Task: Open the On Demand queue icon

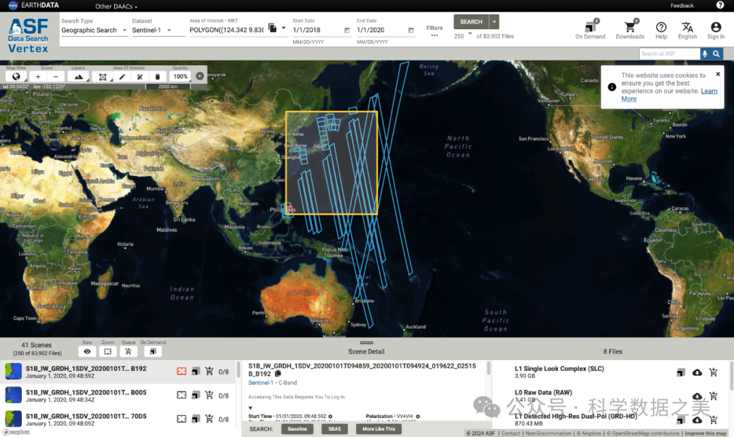Action: point(589,27)
